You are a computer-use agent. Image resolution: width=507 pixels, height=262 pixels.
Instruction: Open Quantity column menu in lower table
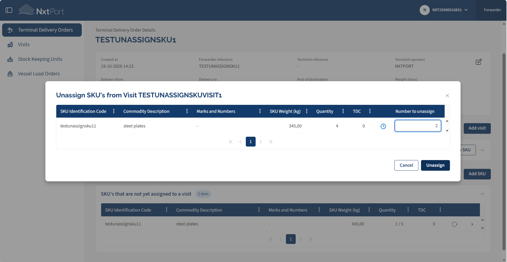point(408,210)
